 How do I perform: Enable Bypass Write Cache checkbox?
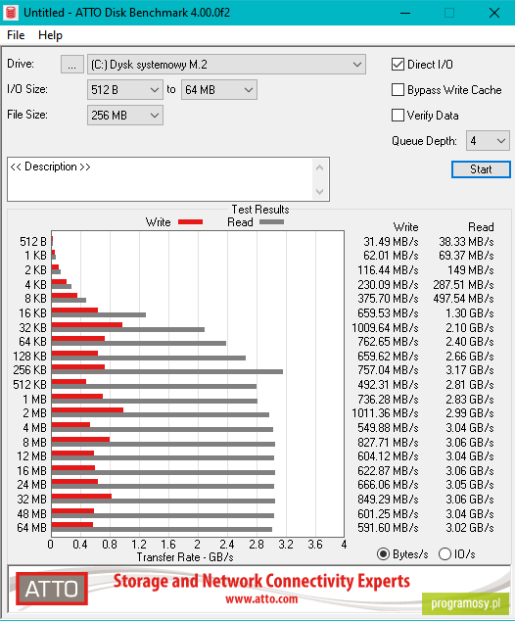[398, 90]
